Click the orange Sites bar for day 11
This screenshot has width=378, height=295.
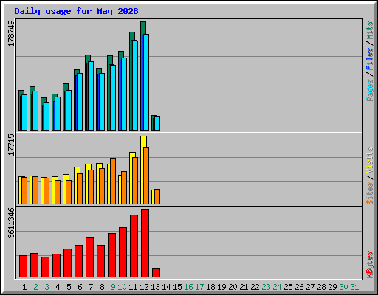[135, 181]
